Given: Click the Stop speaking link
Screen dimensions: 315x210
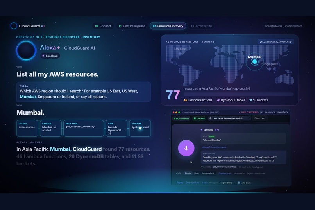Looking at the screenshot, I should coord(193,183).
